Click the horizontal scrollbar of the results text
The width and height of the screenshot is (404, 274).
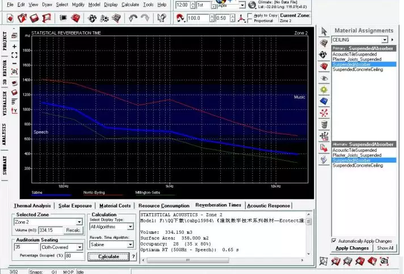click(222, 260)
